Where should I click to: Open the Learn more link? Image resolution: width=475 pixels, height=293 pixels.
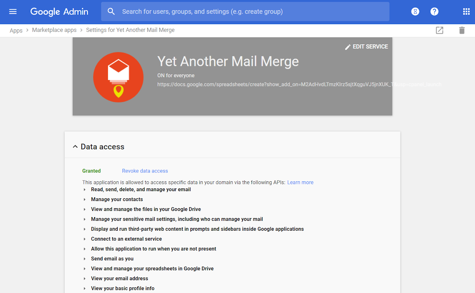coord(300,182)
